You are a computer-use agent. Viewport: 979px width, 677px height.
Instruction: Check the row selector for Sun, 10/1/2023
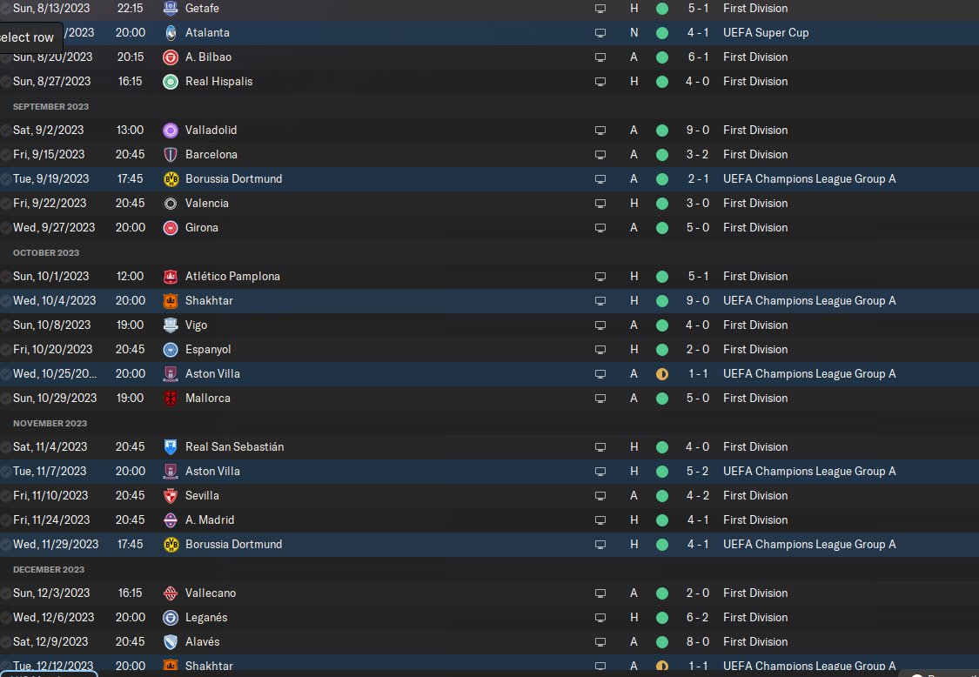pyautogui.click(x=5, y=277)
